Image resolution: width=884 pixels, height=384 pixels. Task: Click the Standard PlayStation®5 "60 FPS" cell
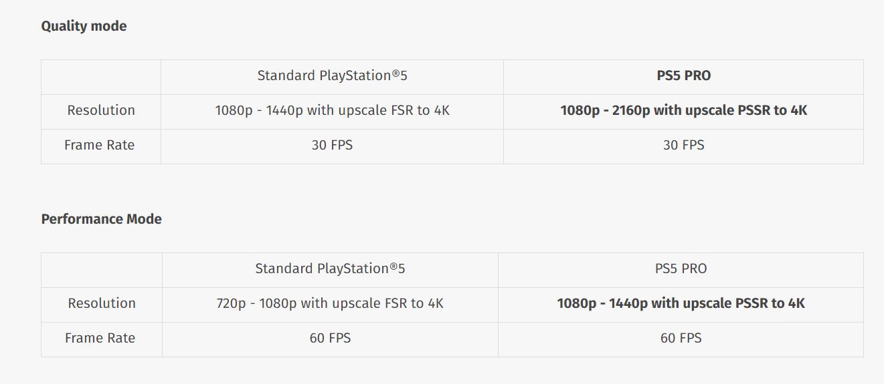(330, 338)
